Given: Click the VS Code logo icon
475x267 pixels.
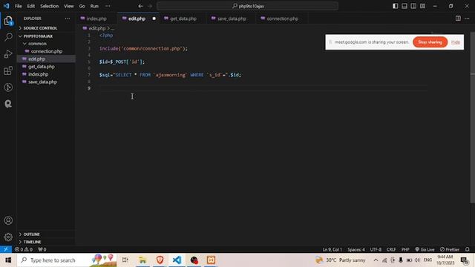Looking at the screenshot, I should [7, 6].
